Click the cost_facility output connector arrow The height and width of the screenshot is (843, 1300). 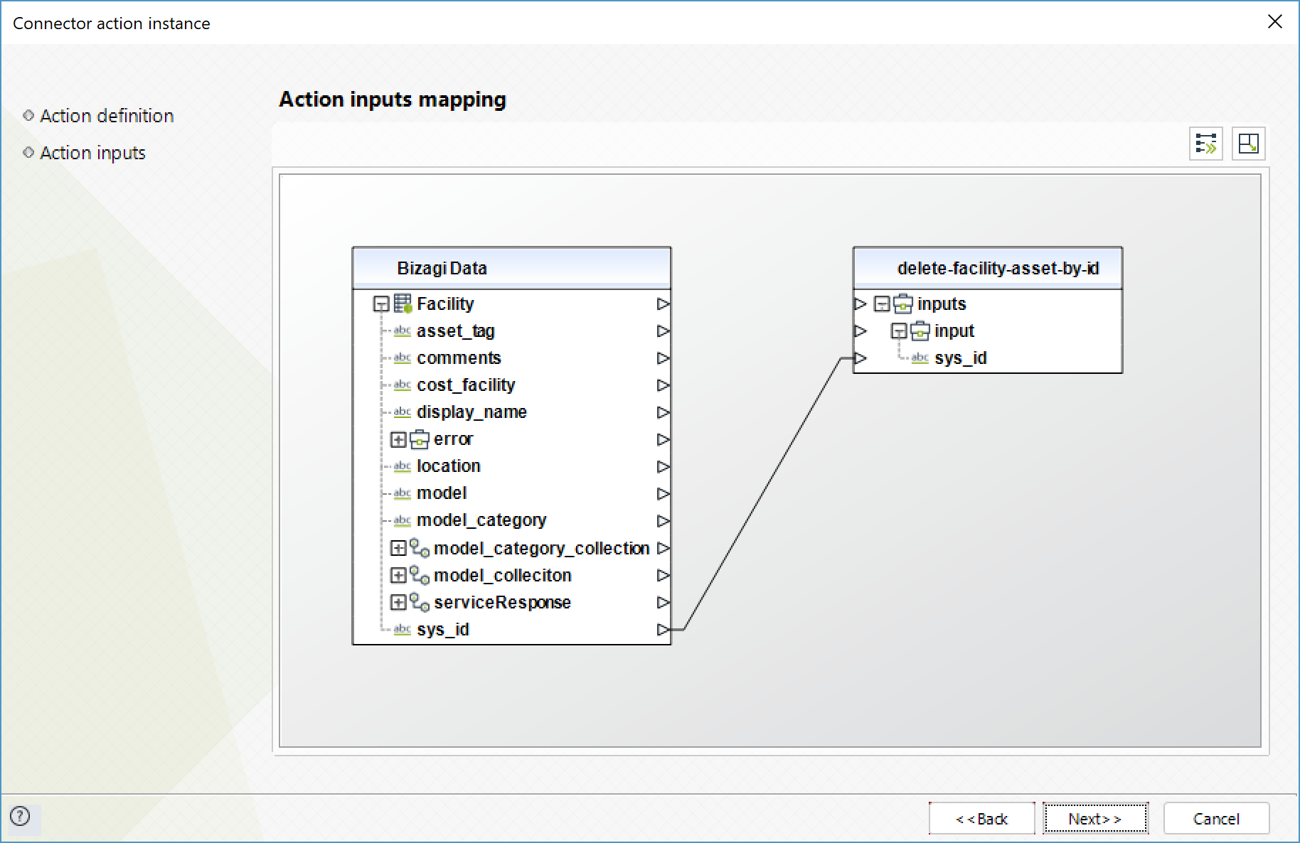663,385
